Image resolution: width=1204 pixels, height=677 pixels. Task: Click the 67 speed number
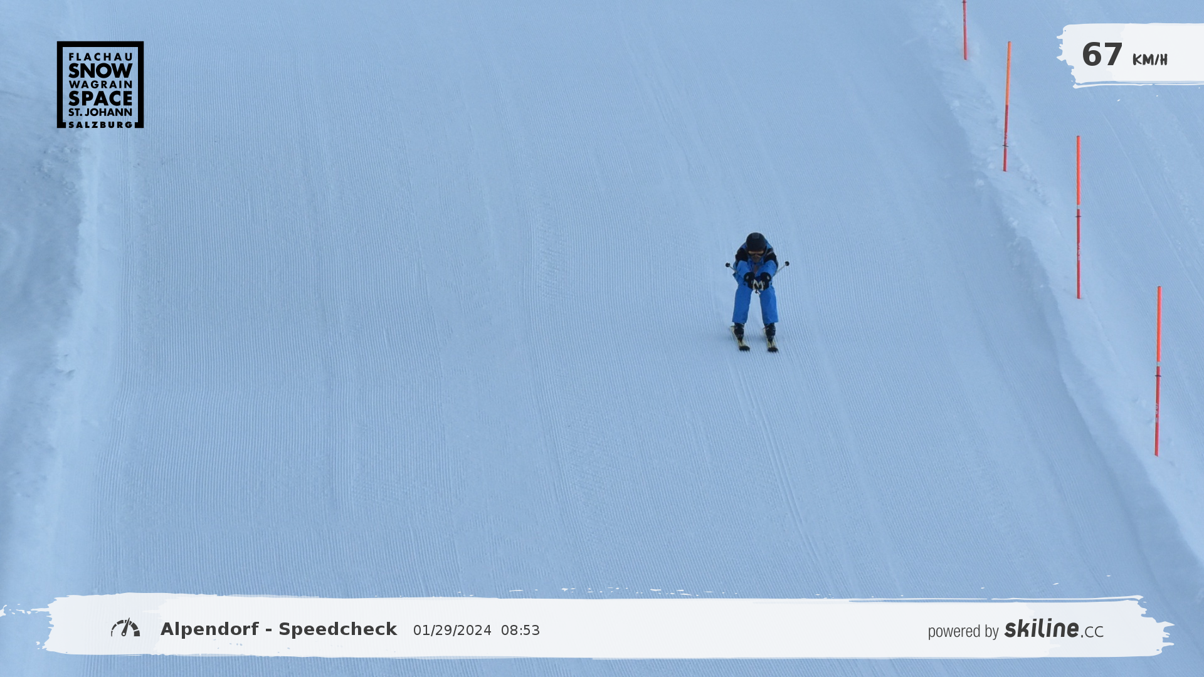coord(1102,55)
